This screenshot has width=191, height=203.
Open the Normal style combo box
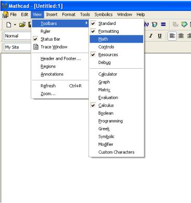17,36
